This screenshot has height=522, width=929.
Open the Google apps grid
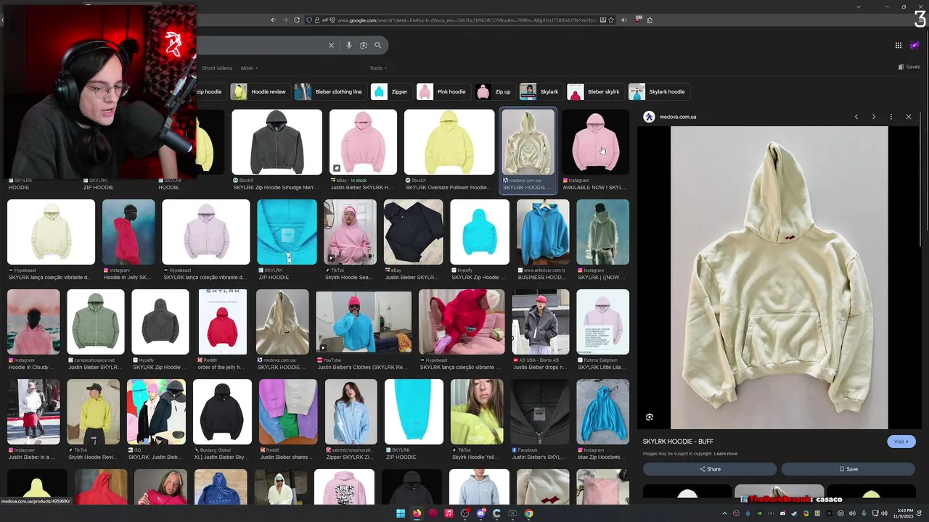(899, 45)
